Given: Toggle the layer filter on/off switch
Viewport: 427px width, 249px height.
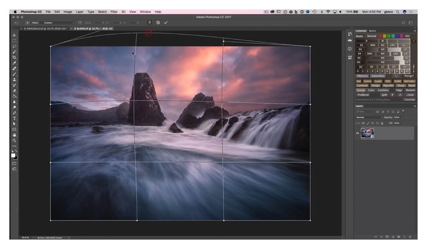Looking at the screenshot, I should click(x=403, y=111).
